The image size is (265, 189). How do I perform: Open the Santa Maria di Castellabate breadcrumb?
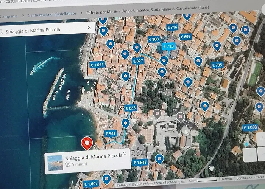52,14
